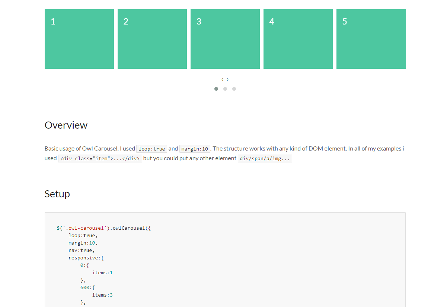Click the Setup section heading
The height and width of the screenshot is (307, 447).
(57, 194)
